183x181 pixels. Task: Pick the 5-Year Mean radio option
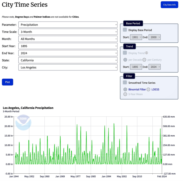click(125, 94)
